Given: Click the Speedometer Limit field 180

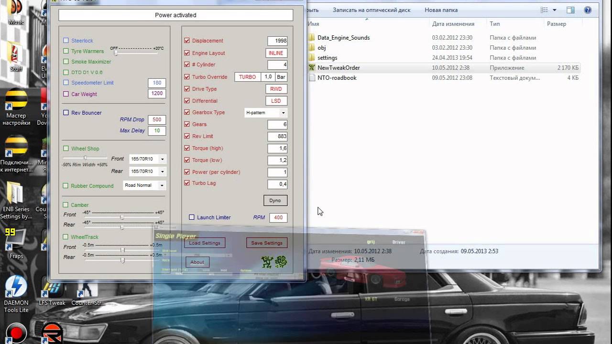Looking at the screenshot, I should pos(157,83).
